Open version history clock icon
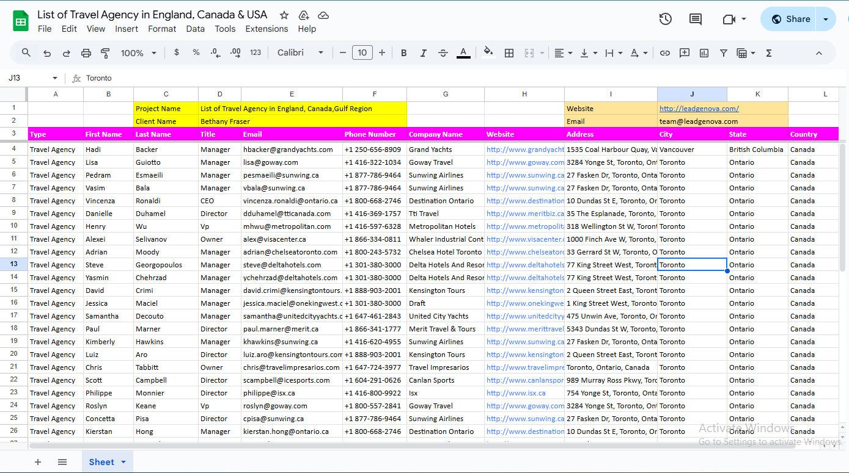This screenshot has height=473, width=849. click(666, 19)
